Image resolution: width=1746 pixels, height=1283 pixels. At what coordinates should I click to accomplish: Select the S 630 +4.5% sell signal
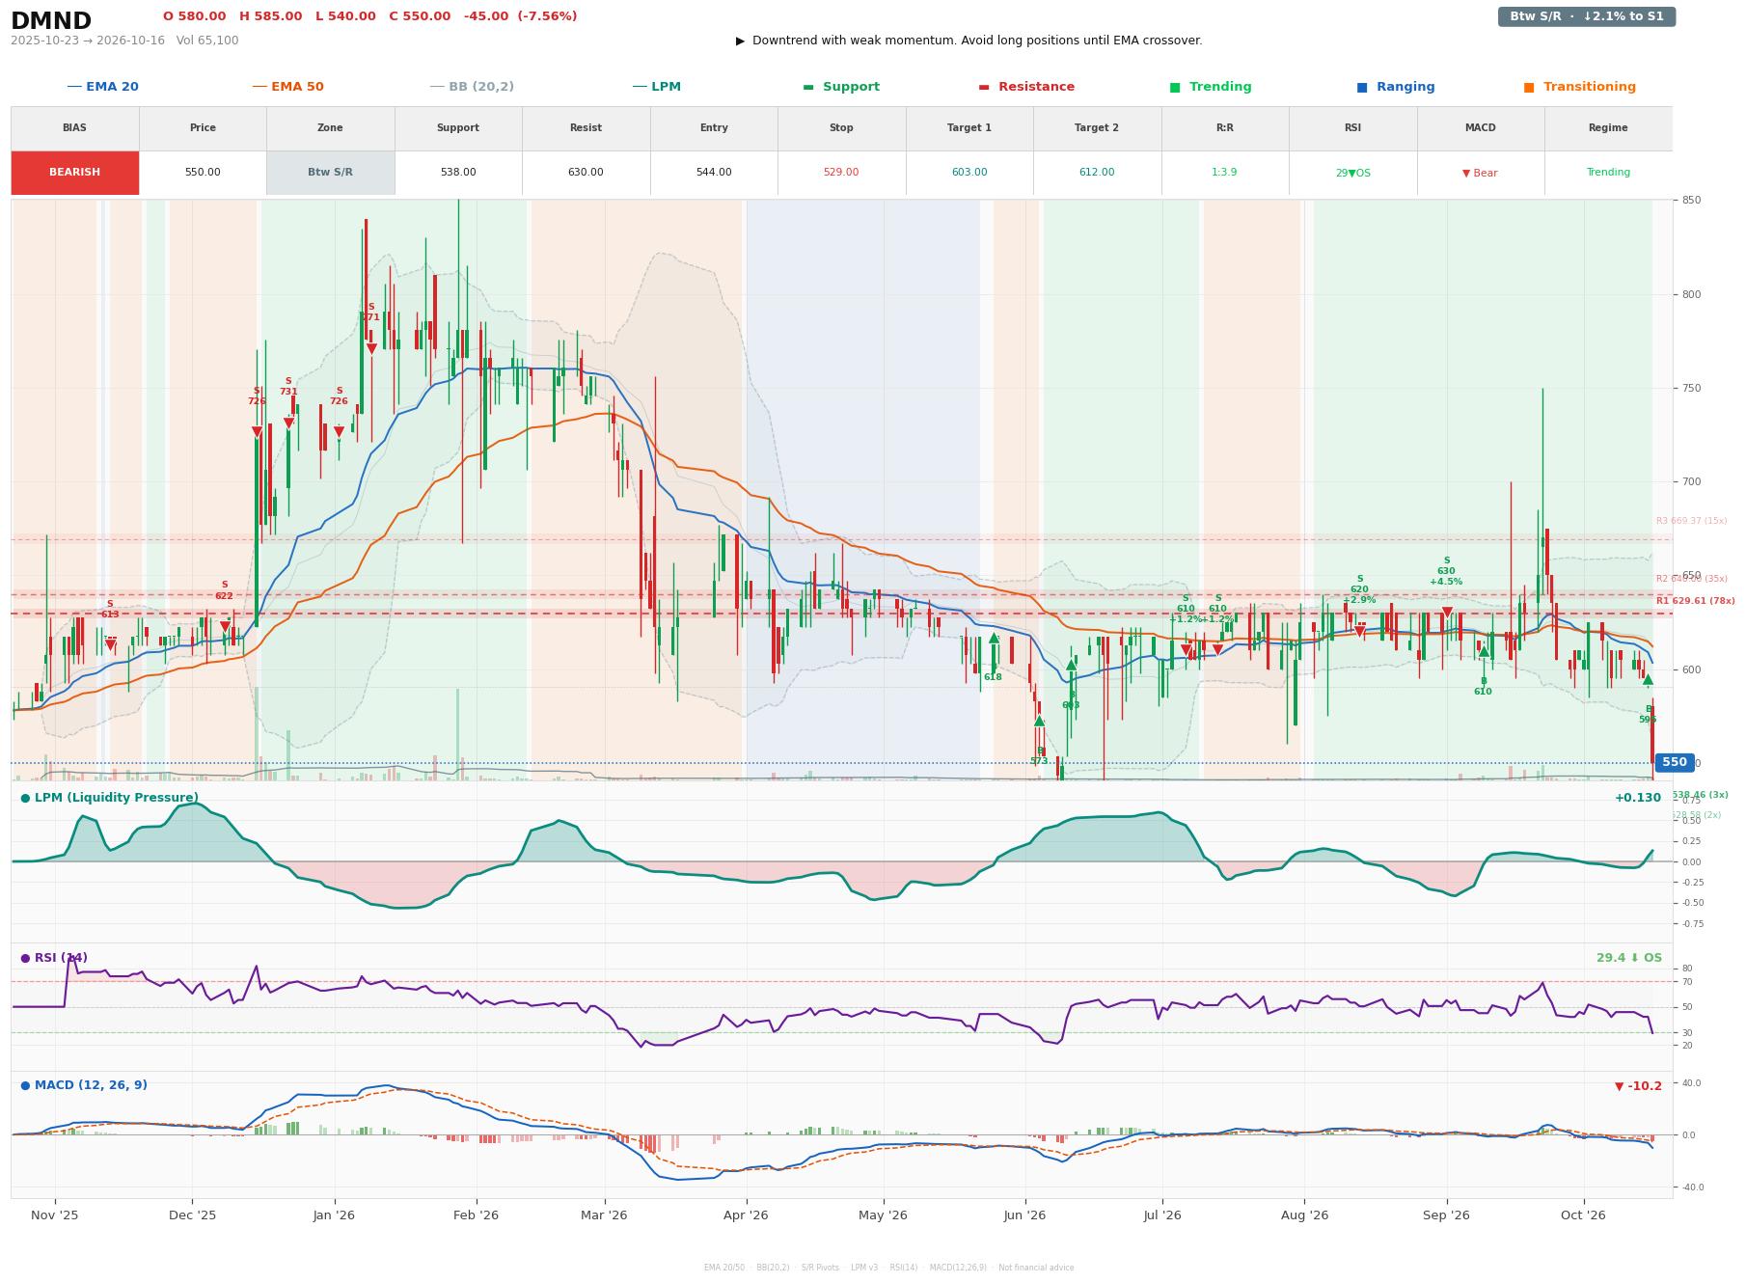click(x=1446, y=613)
